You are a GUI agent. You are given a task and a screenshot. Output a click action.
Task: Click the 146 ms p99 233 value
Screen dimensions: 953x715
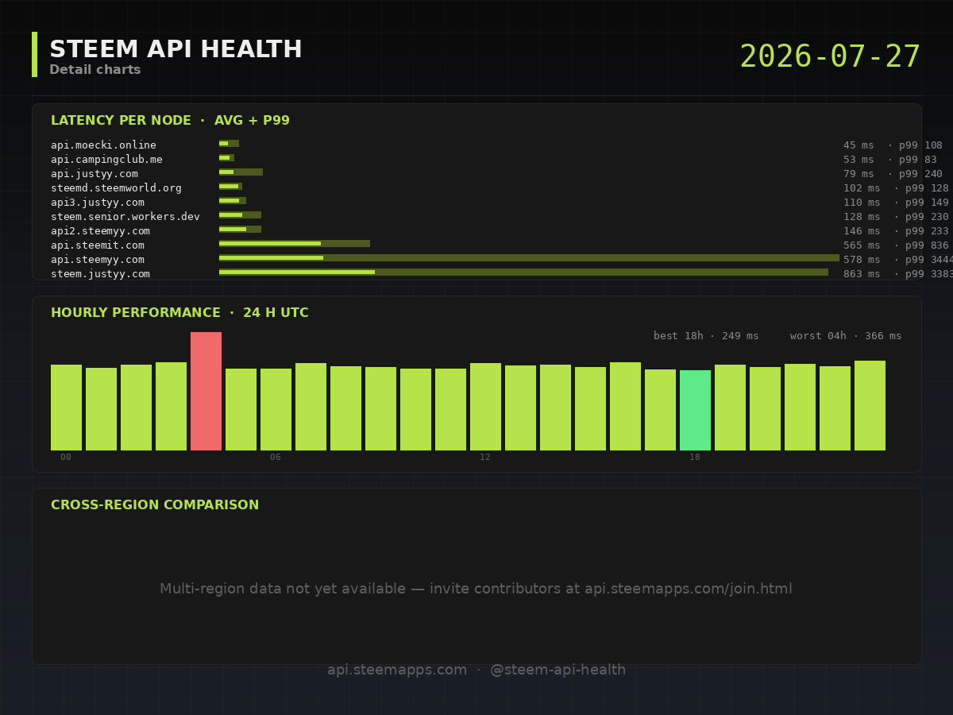coord(896,230)
